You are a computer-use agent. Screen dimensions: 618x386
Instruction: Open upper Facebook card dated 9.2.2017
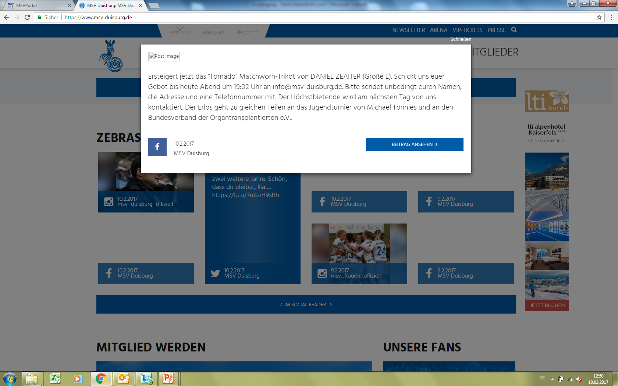tap(466, 201)
